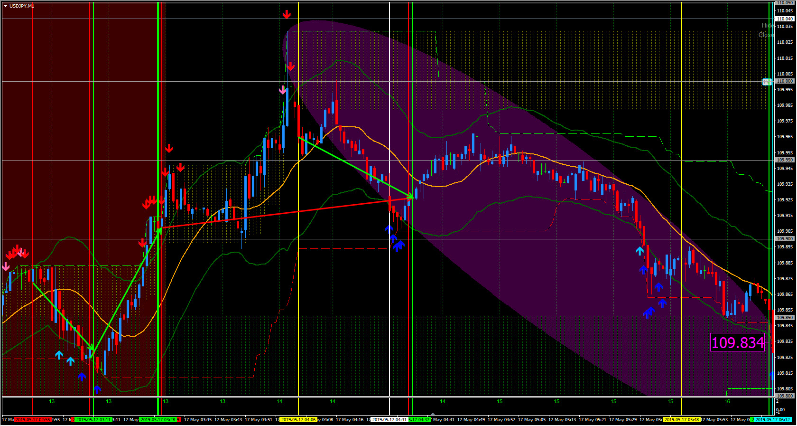Select the white 2019.05.17 04:31 time marker
This screenshot has height=426, width=797.
[389, 420]
